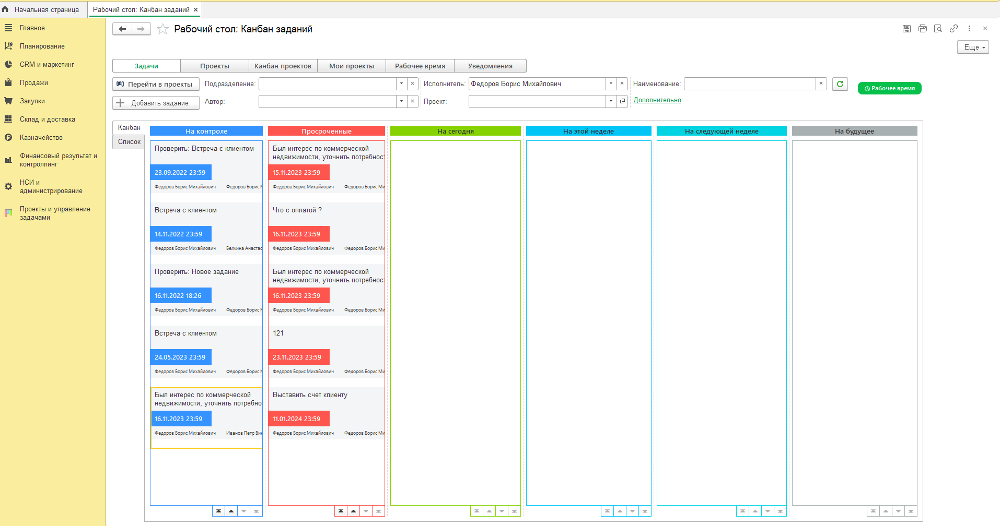Jump to top of На контроле column
Image resolution: width=1000 pixels, height=526 pixels.
(219, 511)
